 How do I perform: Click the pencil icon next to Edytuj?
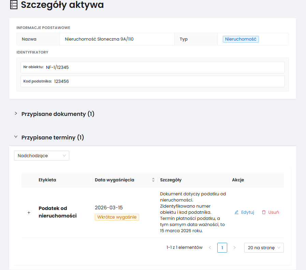[236, 212]
